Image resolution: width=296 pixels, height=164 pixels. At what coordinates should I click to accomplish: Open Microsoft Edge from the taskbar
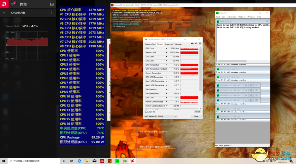pos(80,161)
